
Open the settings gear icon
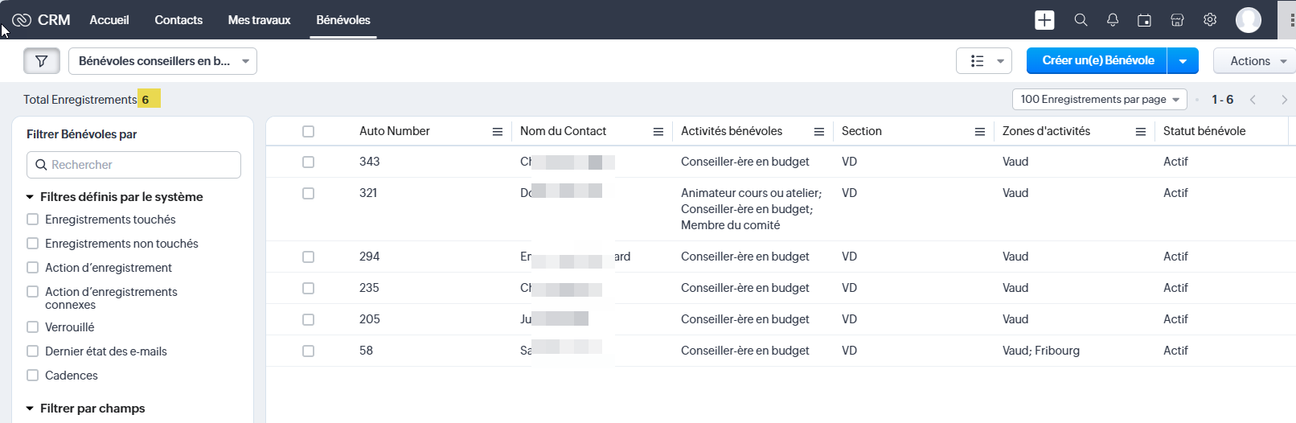pyautogui.click(x=1209, y=20)
